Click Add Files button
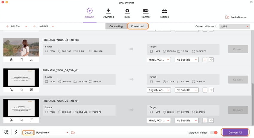Image resolution: width=254 pixels, height=138 pixels. (x=13, y=26)
